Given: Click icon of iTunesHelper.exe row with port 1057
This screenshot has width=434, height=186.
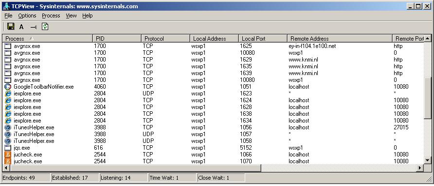Looking at the screenshot, I should click(x=8, y=134).
